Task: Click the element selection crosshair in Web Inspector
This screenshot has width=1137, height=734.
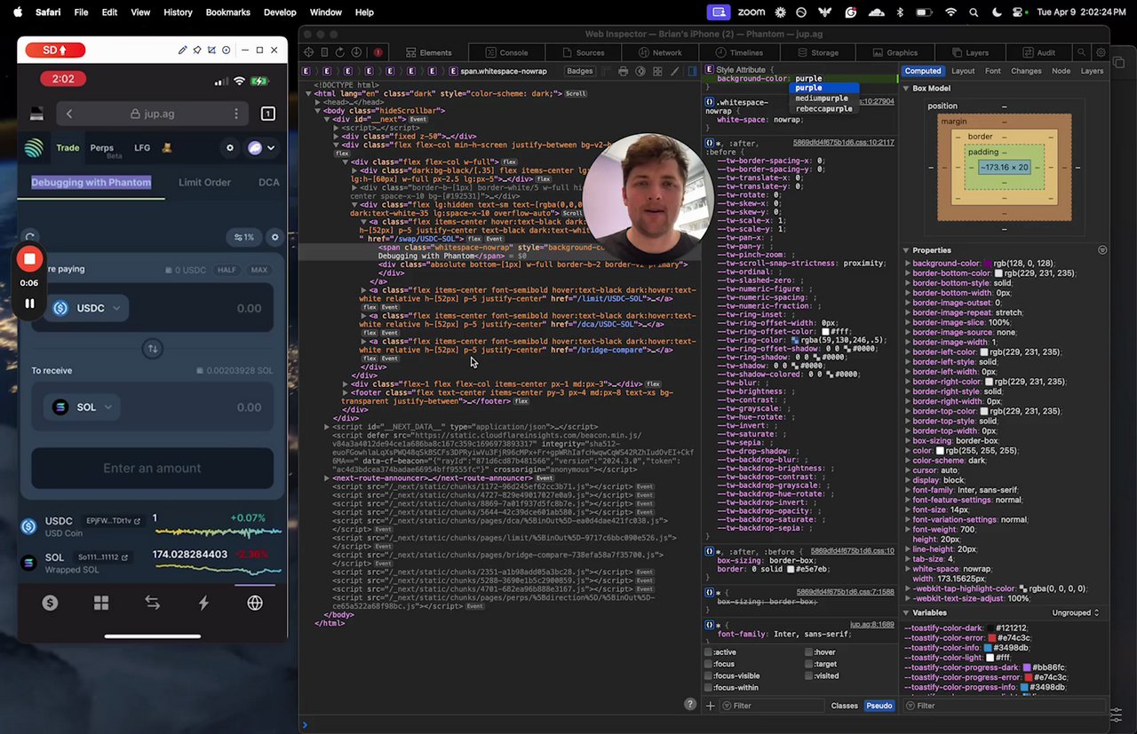Action: [x=308, y=52]
